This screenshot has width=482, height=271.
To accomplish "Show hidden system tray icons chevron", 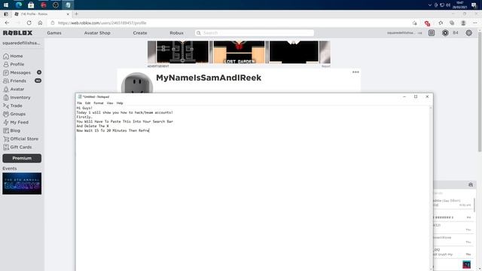I will (430, 5).
